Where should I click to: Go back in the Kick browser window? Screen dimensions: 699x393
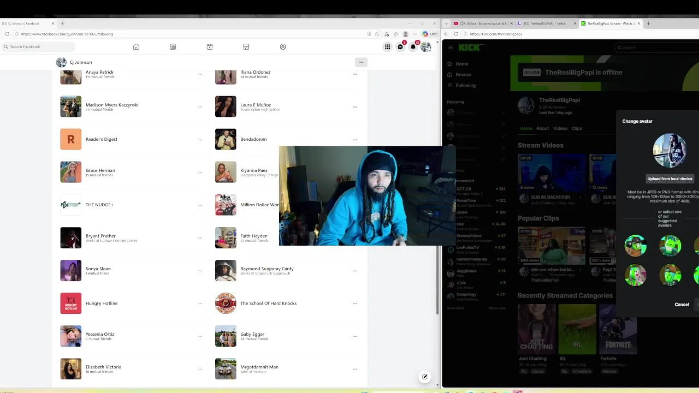pos(446,34)
